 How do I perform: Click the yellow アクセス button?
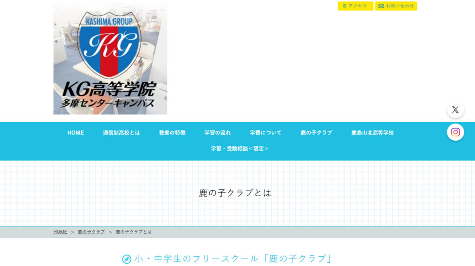(x=355, y=6)
